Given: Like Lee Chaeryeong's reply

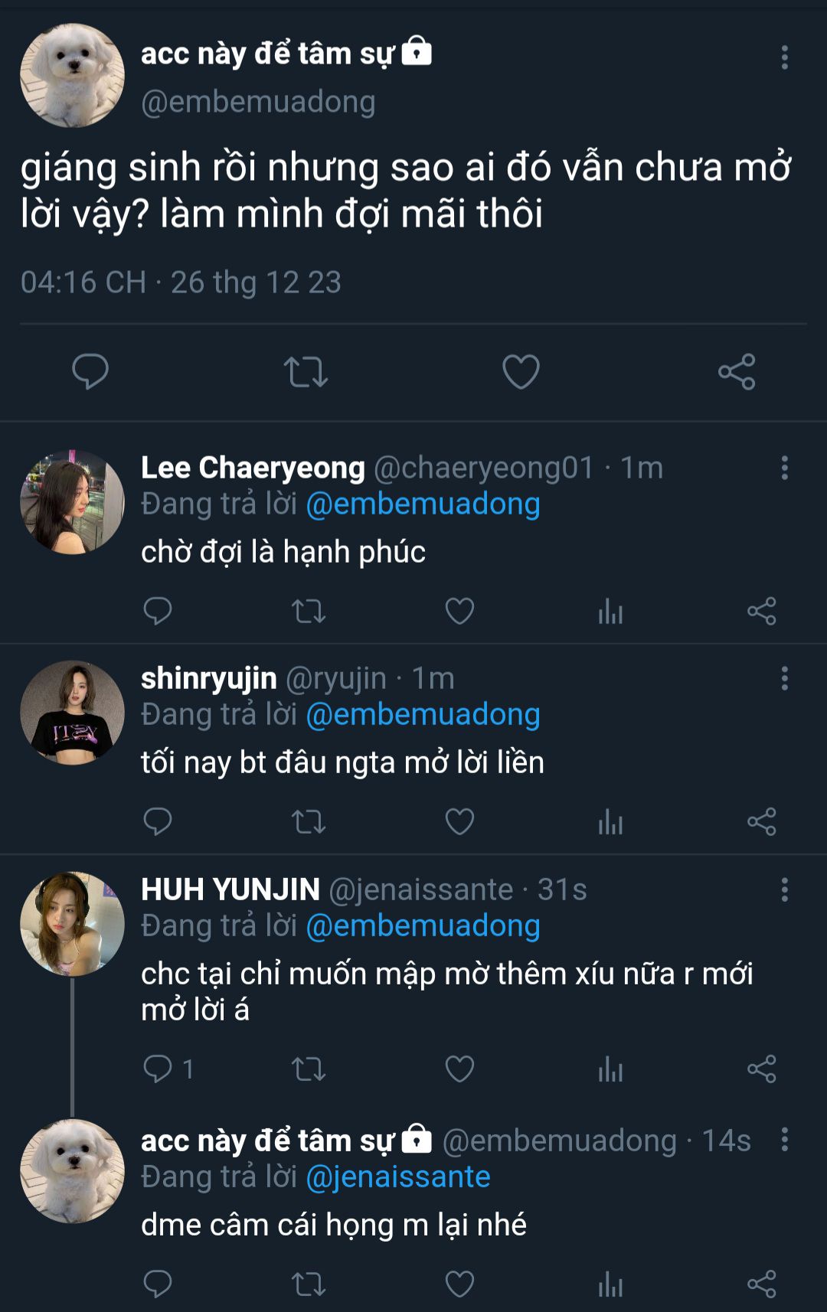Looking at the screenshot, I should [x=459, y=611].
